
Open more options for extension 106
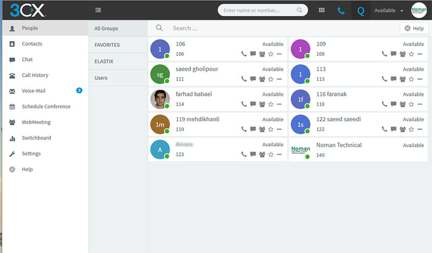click(279, 54)
